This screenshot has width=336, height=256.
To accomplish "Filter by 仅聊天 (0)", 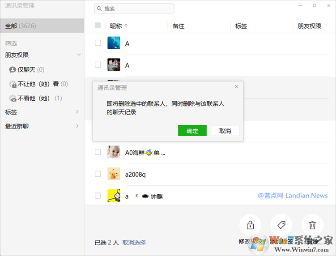I will [27, 70].
